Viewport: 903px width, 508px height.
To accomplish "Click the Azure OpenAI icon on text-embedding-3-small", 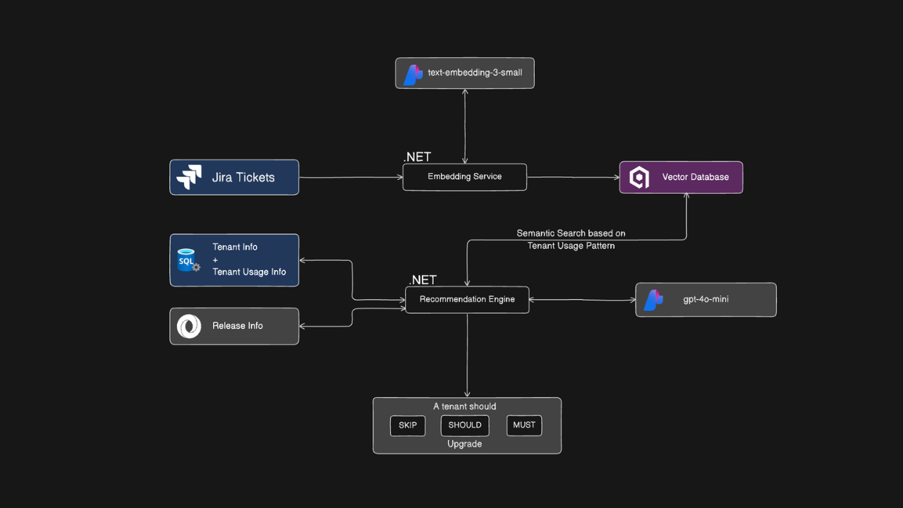I will click(412, 73).
